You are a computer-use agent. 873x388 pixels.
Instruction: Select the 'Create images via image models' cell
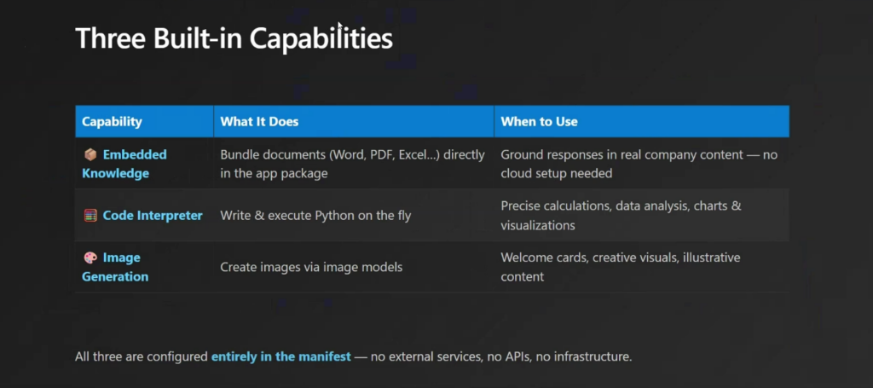[x=311, y=267]
